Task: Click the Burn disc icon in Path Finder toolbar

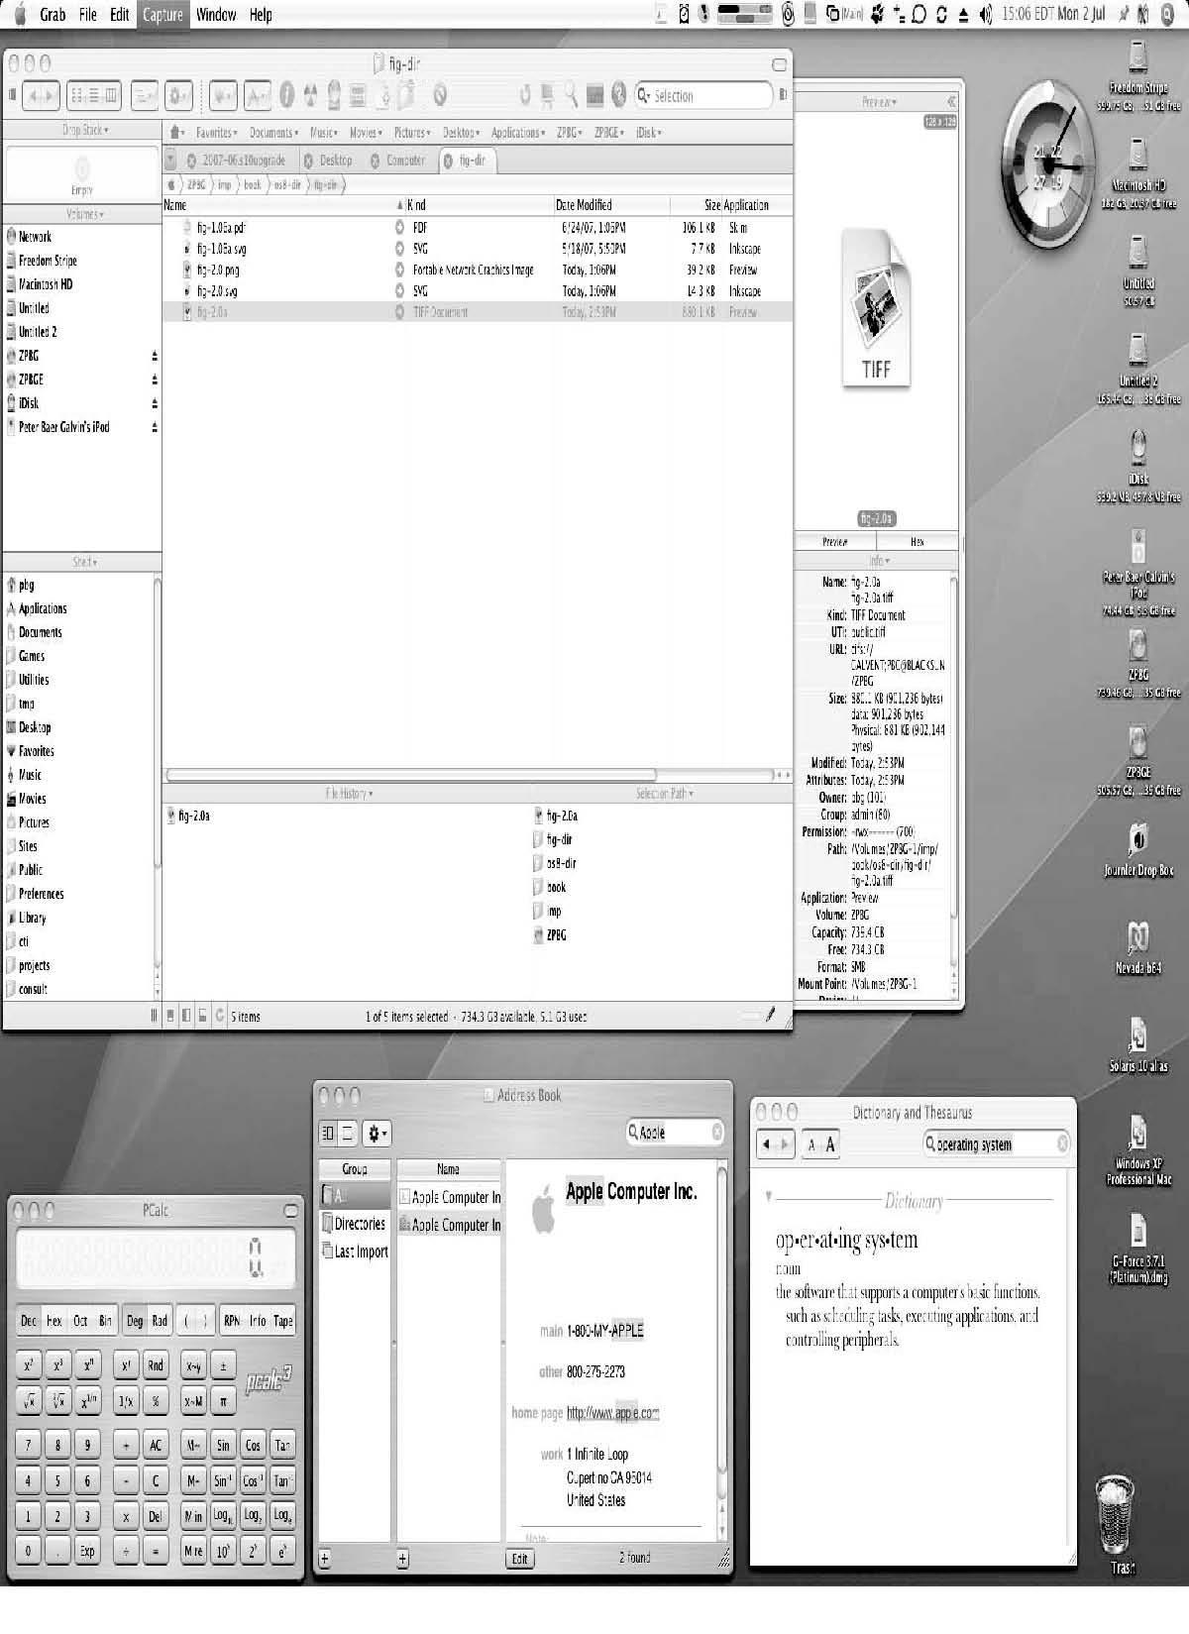Action: tap(310, 95)
